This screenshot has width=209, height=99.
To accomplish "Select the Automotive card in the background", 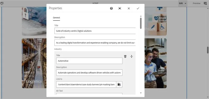I will [x=34, y=21].
